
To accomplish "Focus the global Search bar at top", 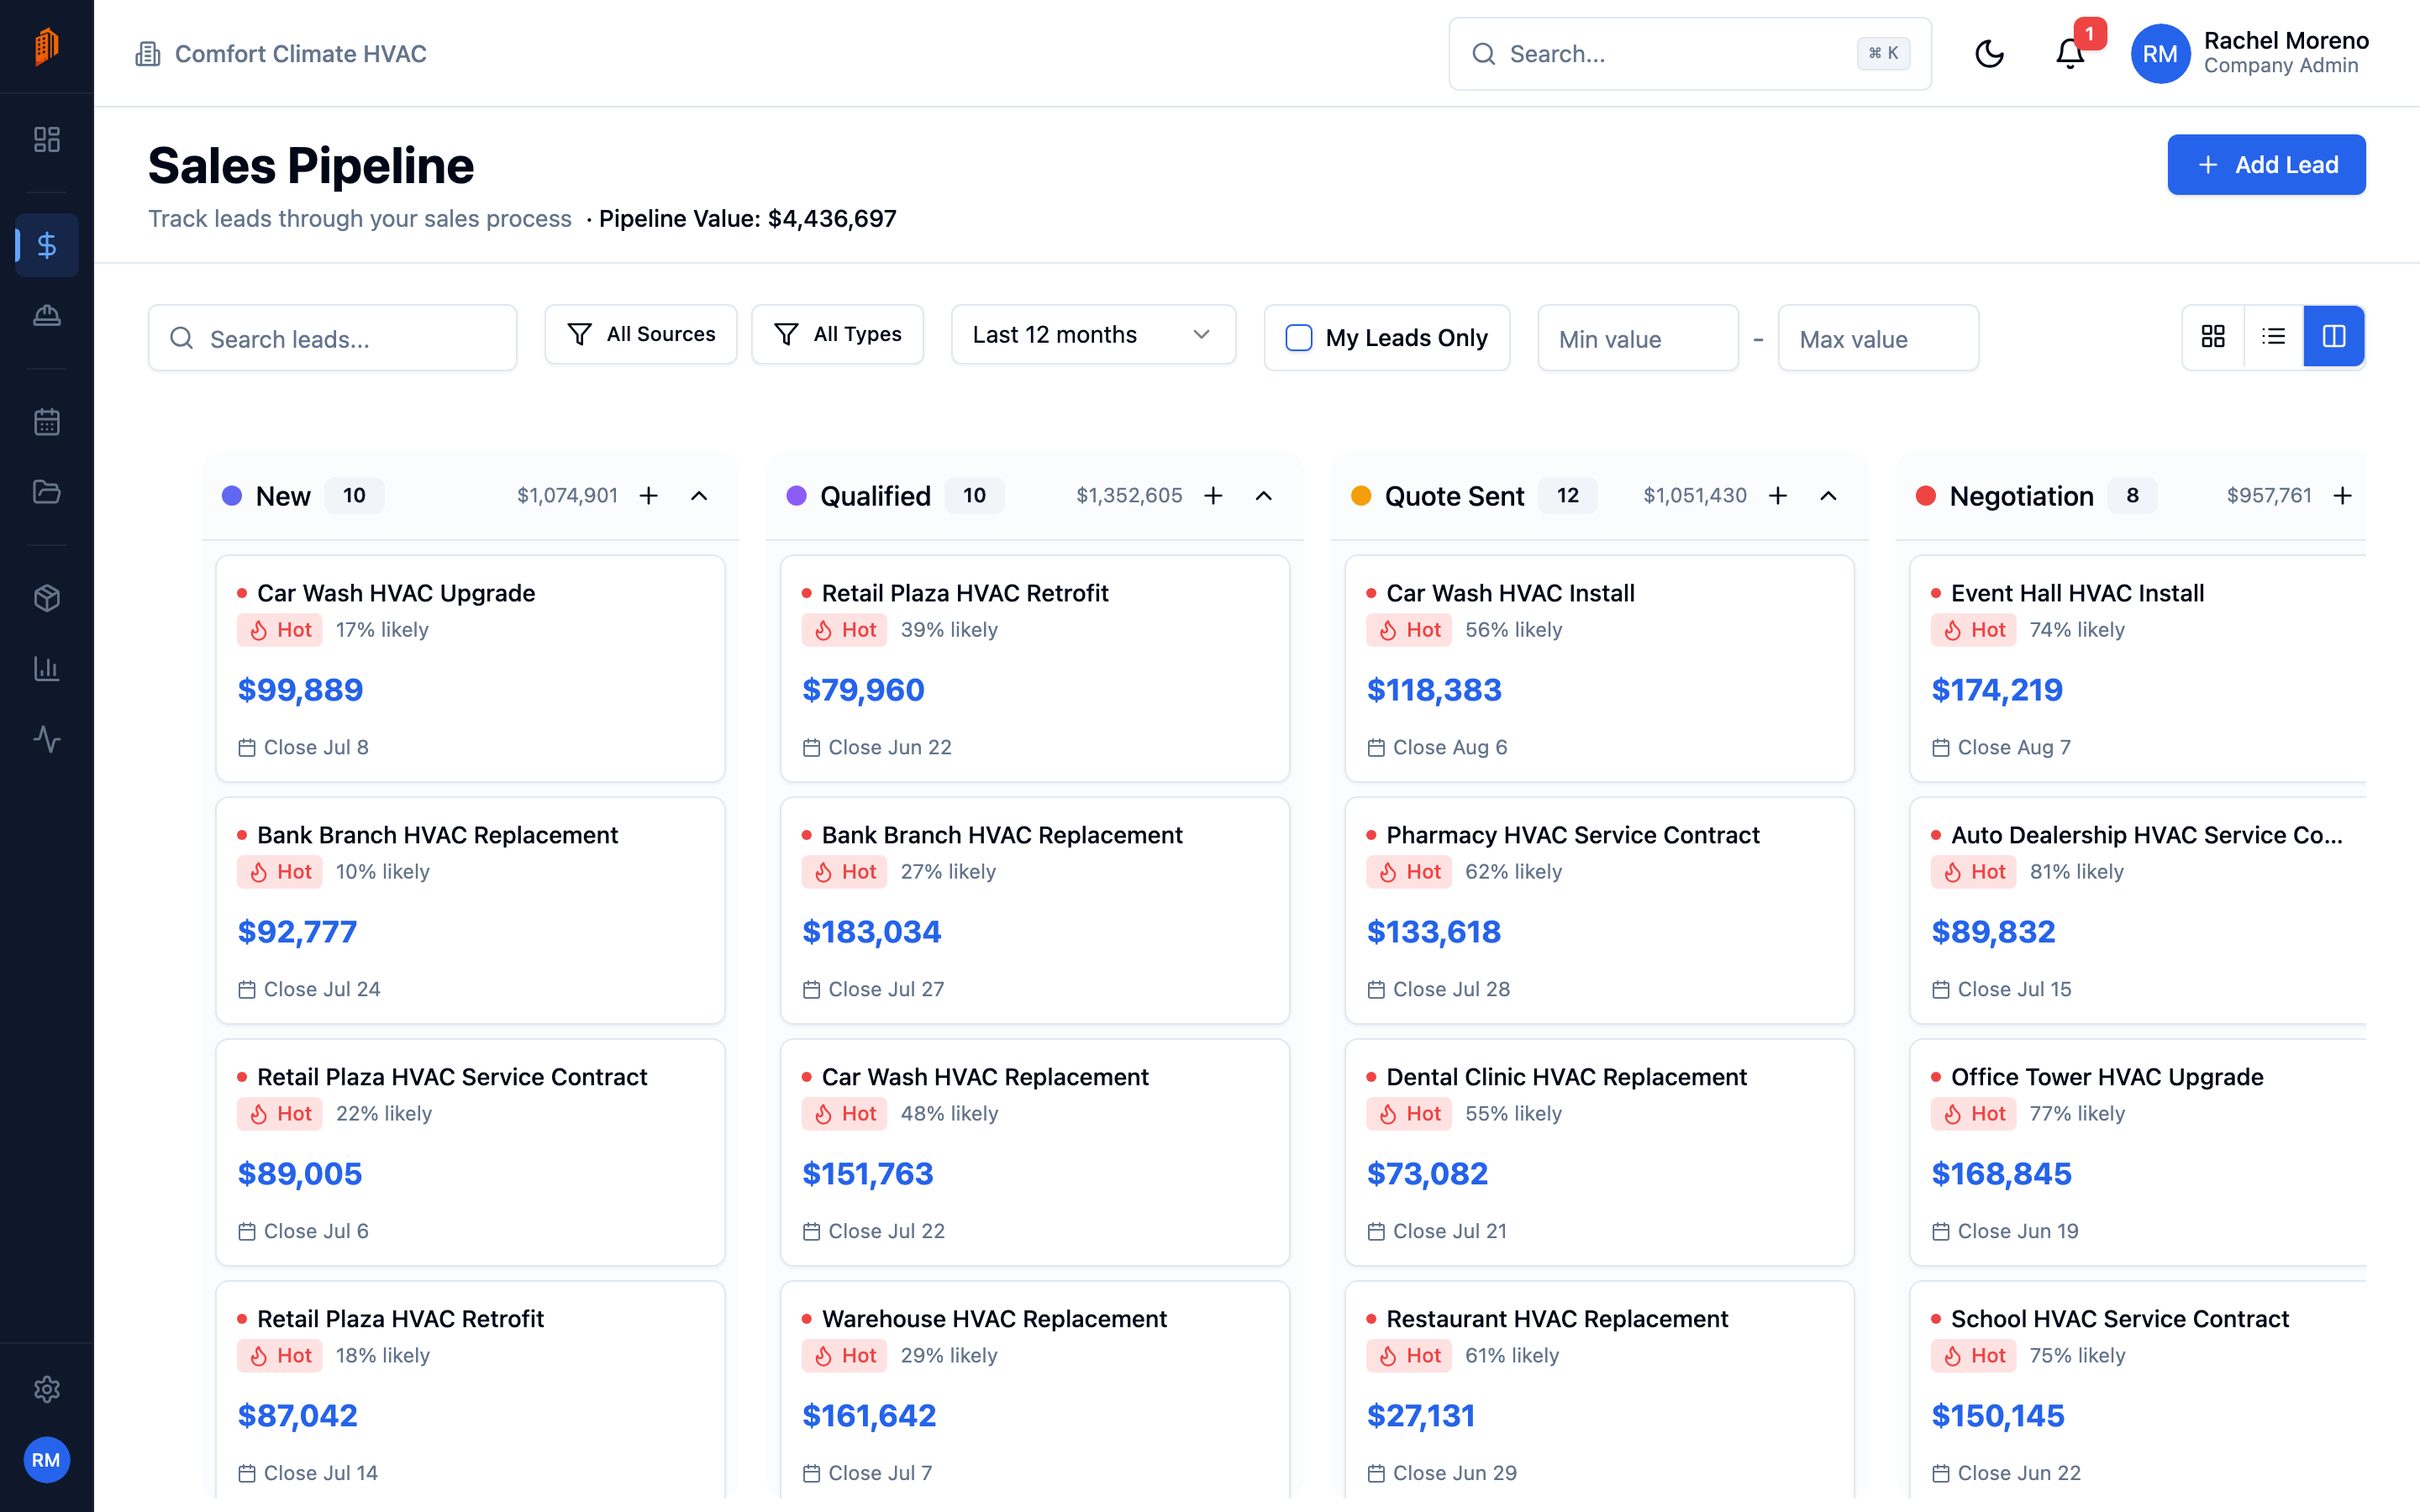I will (1690, 54).
